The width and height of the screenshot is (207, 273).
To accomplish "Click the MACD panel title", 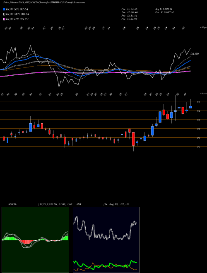I will click(x=12, y=204).
